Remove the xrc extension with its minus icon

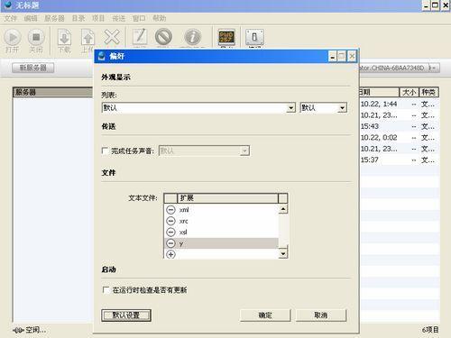point(170,221)
